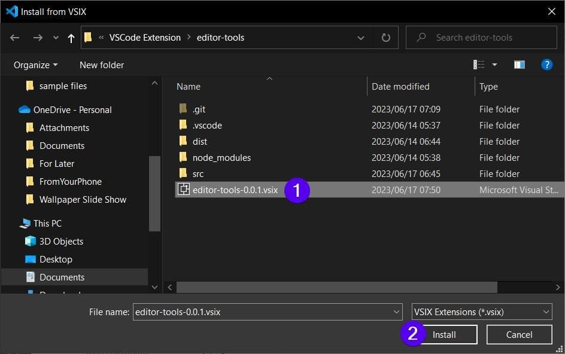Viewport: 565px width, 354px height.
Task: Click the Install button
Action: [x=444, y=334]
